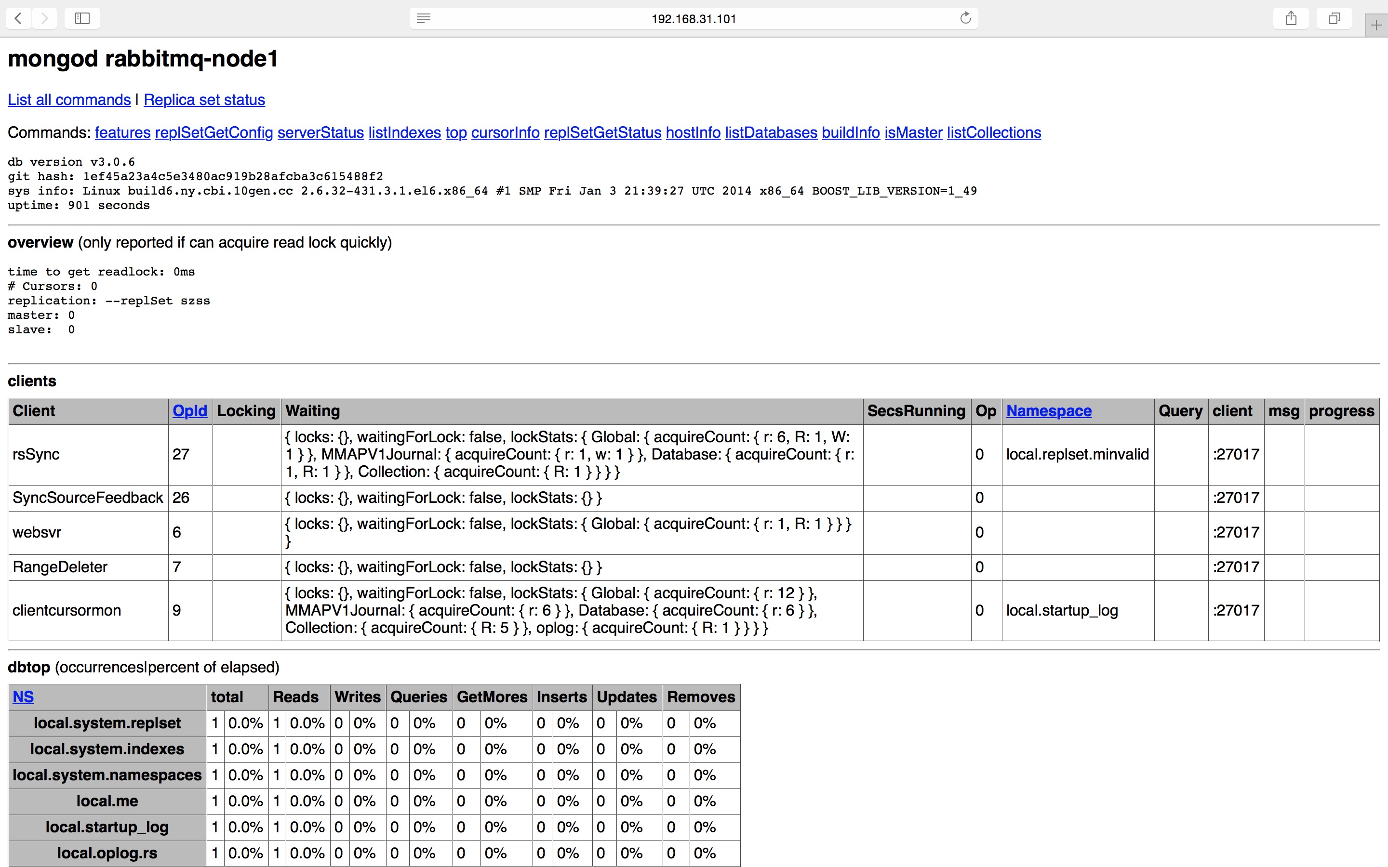Select the websvr client cell
Viewport: 1388px width, 867px height.
click(x=88, y=533)
